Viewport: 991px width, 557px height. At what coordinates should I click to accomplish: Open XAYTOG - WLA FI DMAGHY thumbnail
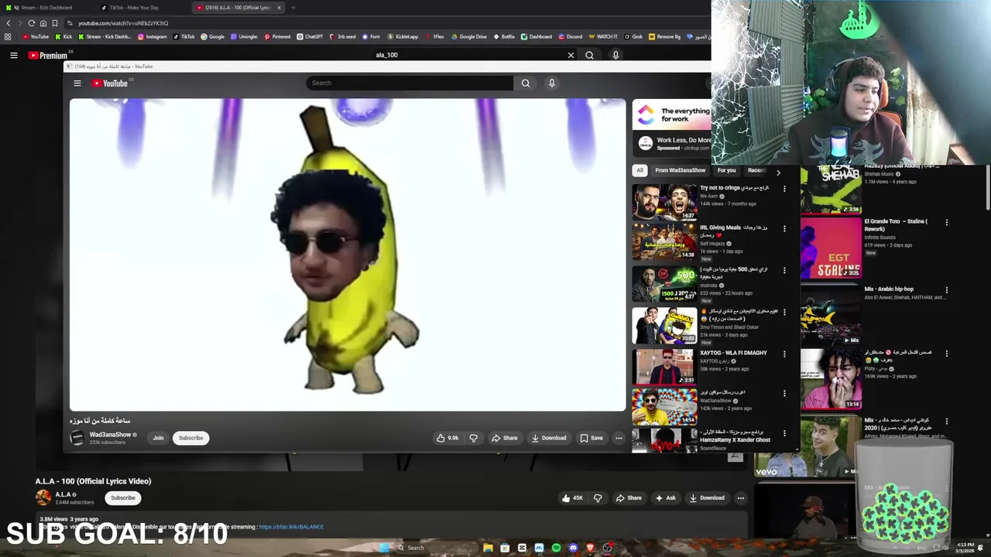664,367
